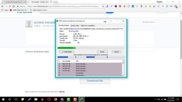Bookmark this page with the star icon

point(103,6)
